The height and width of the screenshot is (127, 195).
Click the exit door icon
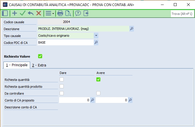point(86,13)
